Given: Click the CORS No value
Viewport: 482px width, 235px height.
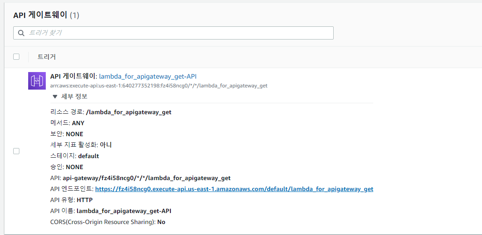Looking at the screenshot, I should (162, 222).
